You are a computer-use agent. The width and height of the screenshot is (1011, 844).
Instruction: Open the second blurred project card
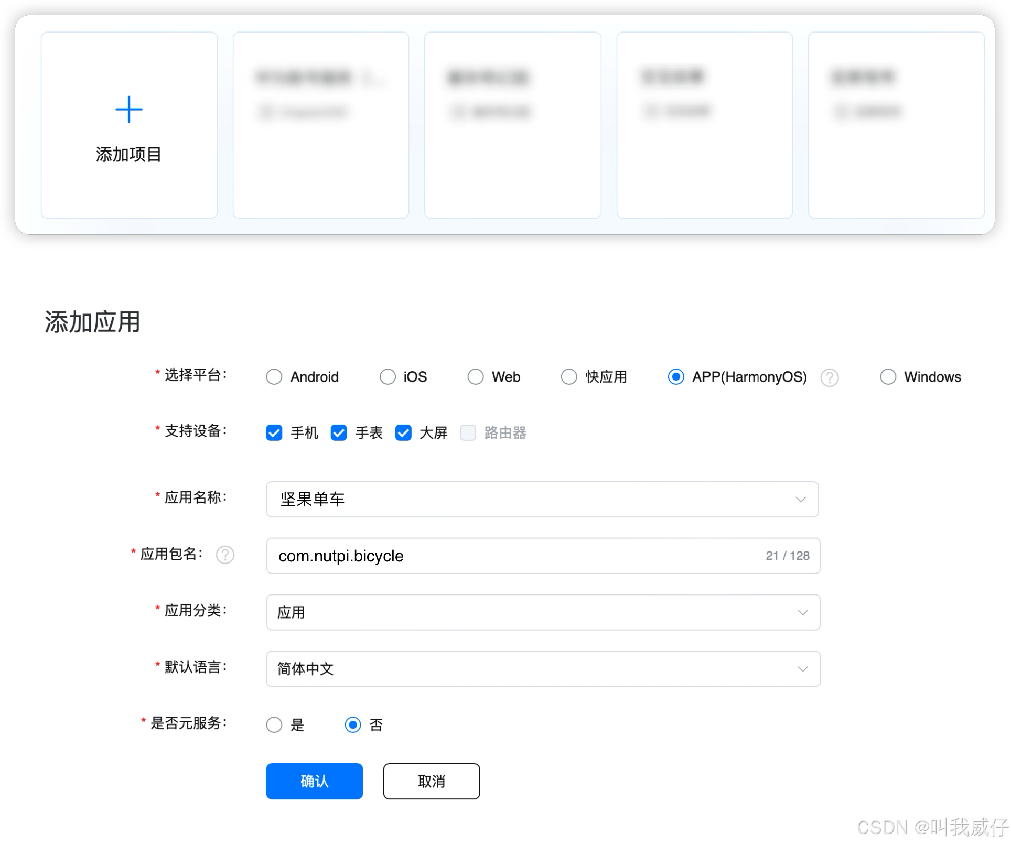tap(321, 125)
